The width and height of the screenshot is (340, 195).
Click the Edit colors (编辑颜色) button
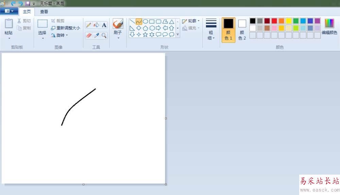click(329, 26)
